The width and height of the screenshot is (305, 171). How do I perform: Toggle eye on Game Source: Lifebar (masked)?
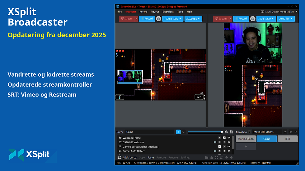[229, 147]
